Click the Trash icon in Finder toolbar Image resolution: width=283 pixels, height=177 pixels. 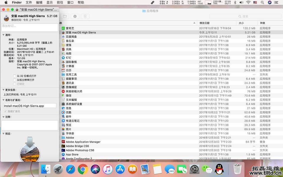point(85,16)
